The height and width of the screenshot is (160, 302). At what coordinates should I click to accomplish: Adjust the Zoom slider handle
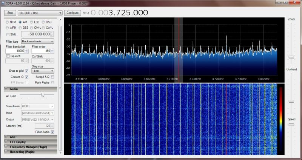tap(291, 57)
